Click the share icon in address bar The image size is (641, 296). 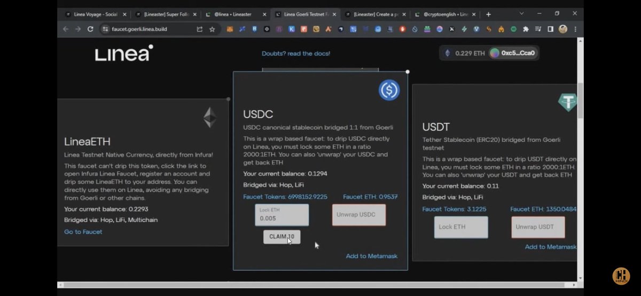click(200, 29)
